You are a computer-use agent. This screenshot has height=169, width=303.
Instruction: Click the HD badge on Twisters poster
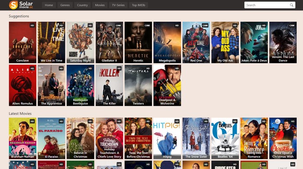point(148,68)
